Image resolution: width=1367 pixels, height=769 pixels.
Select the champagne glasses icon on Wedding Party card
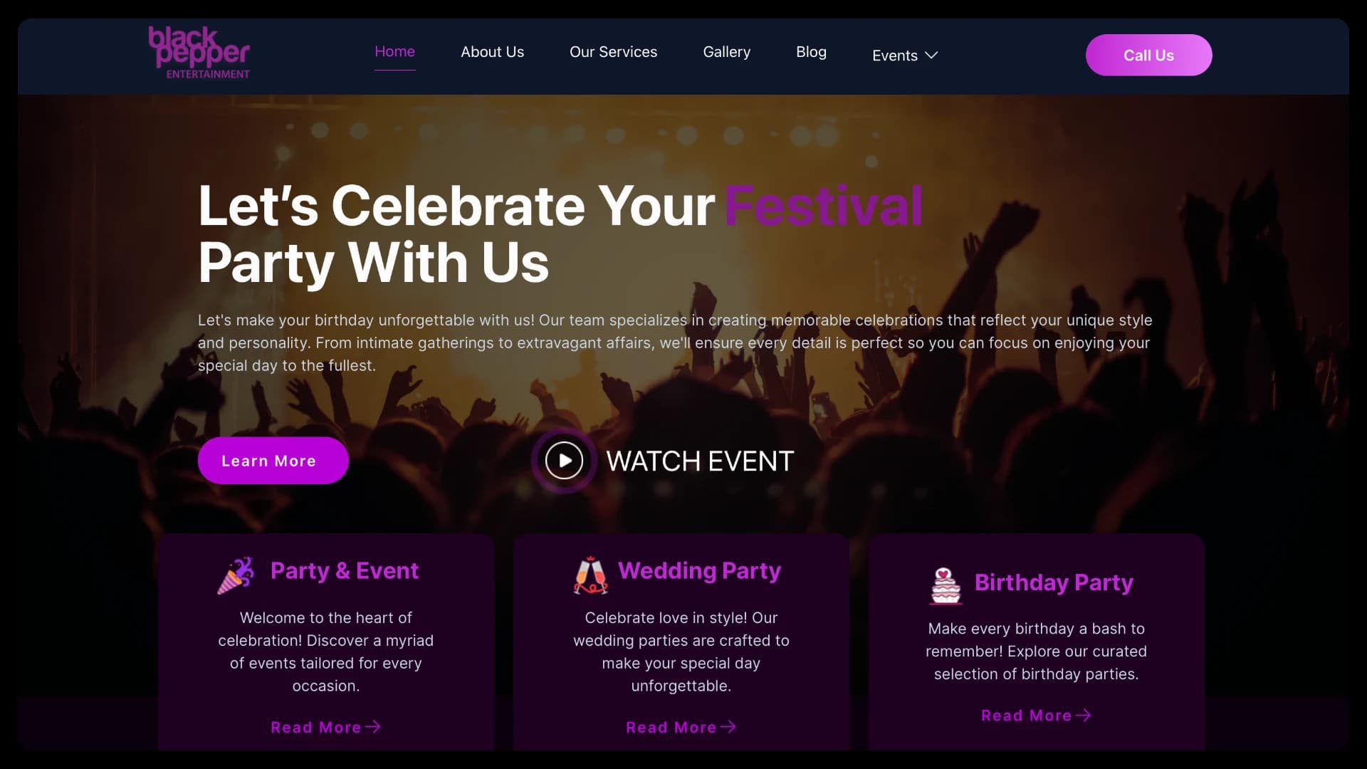click(x=590, y=574)
